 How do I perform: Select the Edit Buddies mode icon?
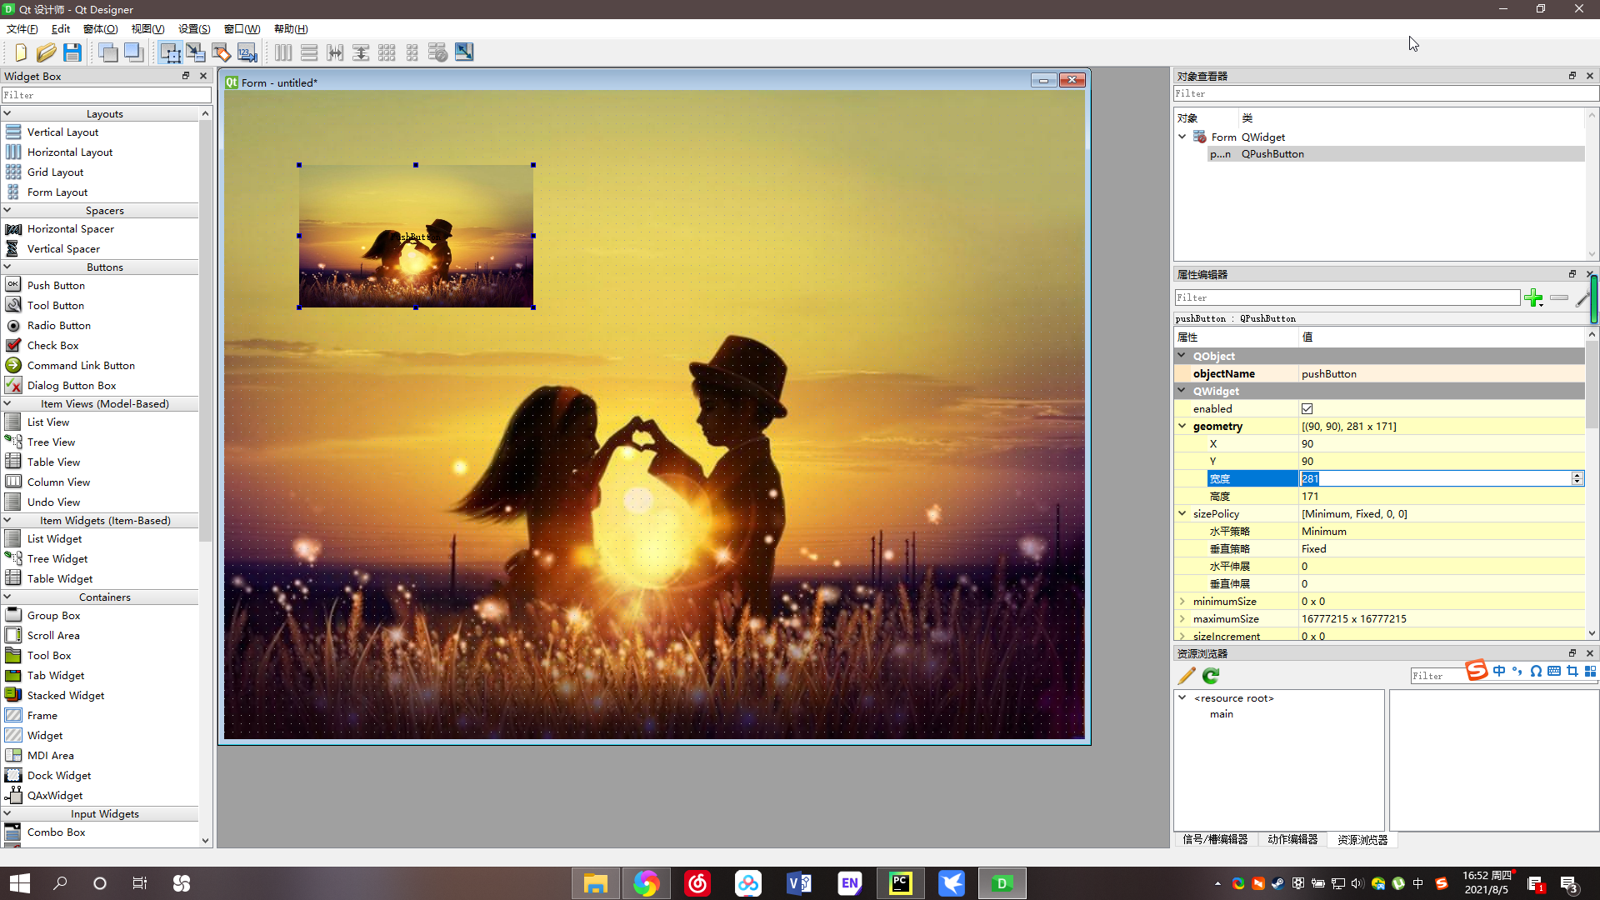[x=222, y=52]
